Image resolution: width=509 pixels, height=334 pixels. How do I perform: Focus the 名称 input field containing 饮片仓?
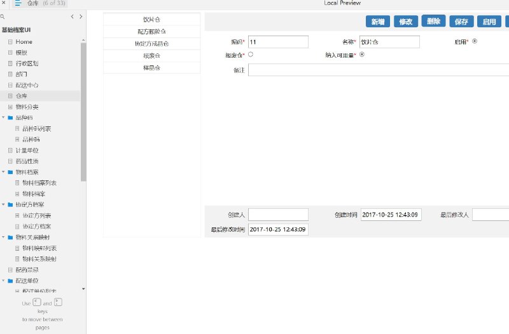[389, 42]
